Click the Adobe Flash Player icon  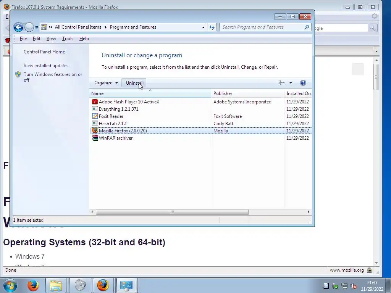tap(95, 101)
